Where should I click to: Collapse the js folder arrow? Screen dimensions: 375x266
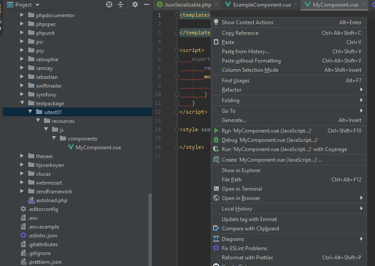click(46, 129)
